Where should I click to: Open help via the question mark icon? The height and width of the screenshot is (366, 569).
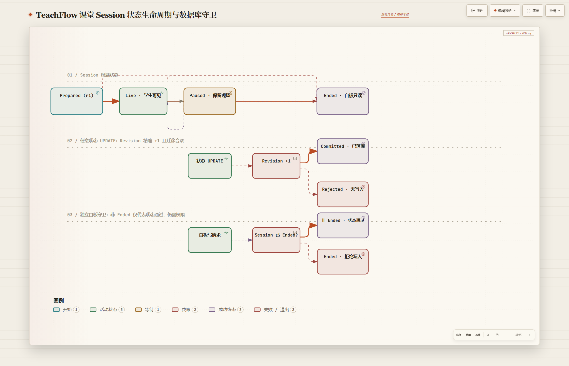tap(497, 335)
